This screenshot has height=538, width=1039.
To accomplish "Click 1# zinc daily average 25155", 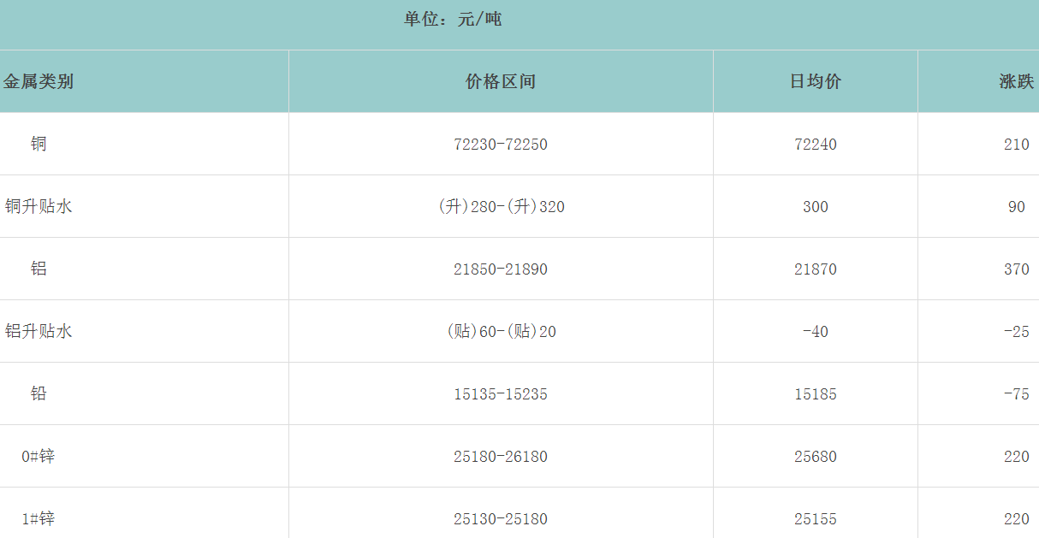I will click(816, 519).
